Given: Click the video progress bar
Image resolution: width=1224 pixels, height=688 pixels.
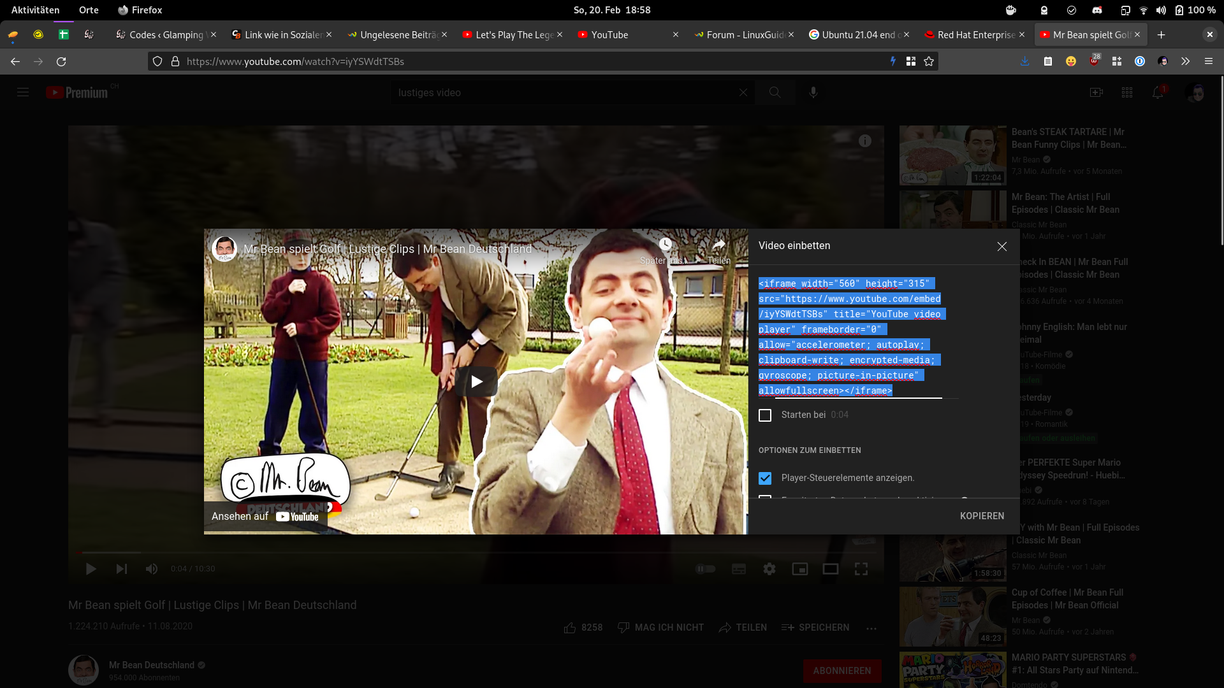Looking at the screenshot, I should click(476, 552).
